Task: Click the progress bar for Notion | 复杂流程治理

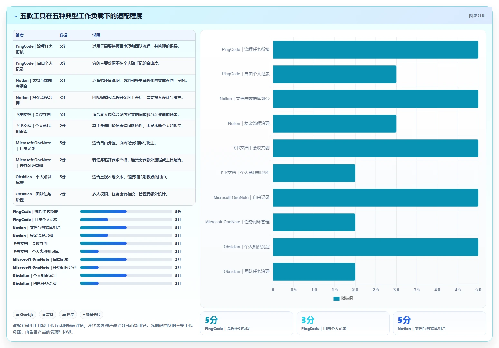Action: 126,235
